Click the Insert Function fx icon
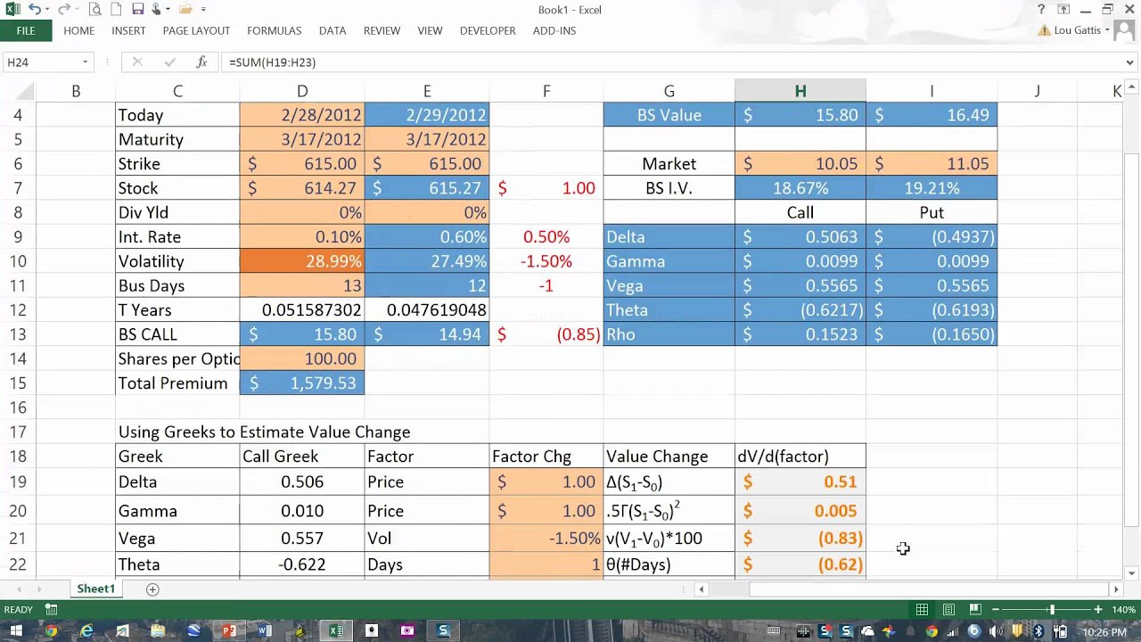 click(202, 62)
